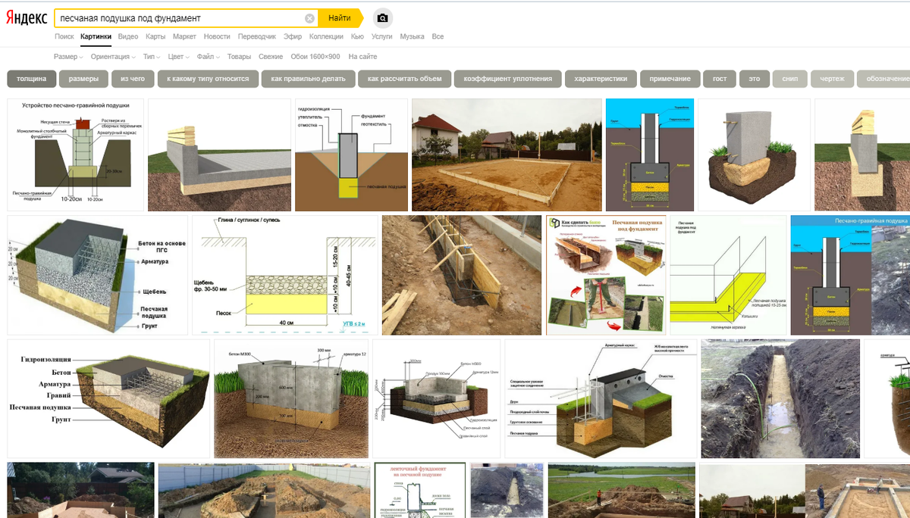Filter results by Свежие
Screen dimensions: 910x518
(271, 57)
